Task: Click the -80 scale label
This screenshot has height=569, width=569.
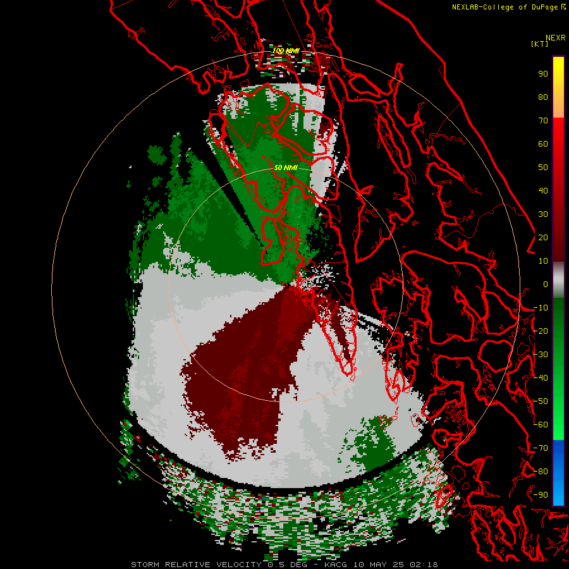Action: pyautogui.click(x=541, y=472)
